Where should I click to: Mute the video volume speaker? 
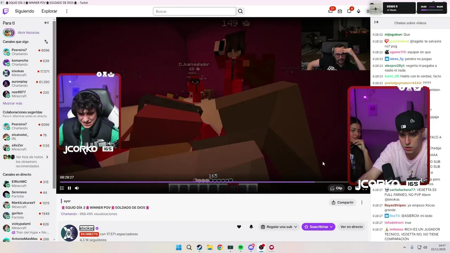pos(77,188)
